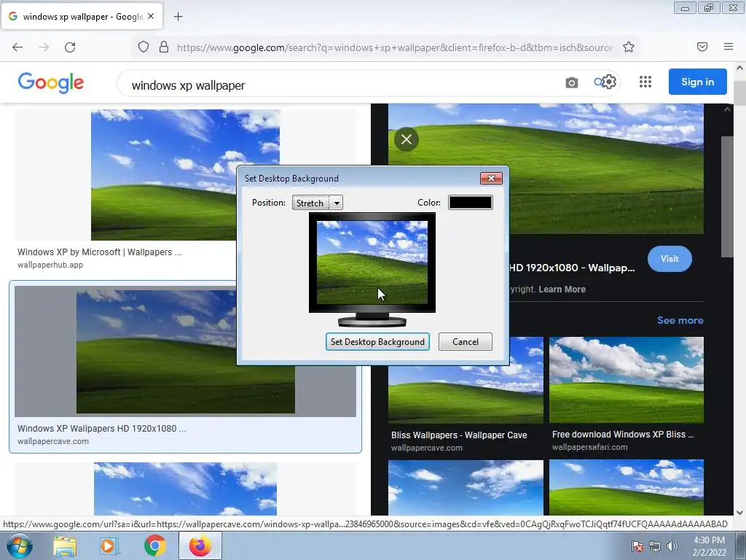Open the Windows Start button
746x560 pixels.
20,546
